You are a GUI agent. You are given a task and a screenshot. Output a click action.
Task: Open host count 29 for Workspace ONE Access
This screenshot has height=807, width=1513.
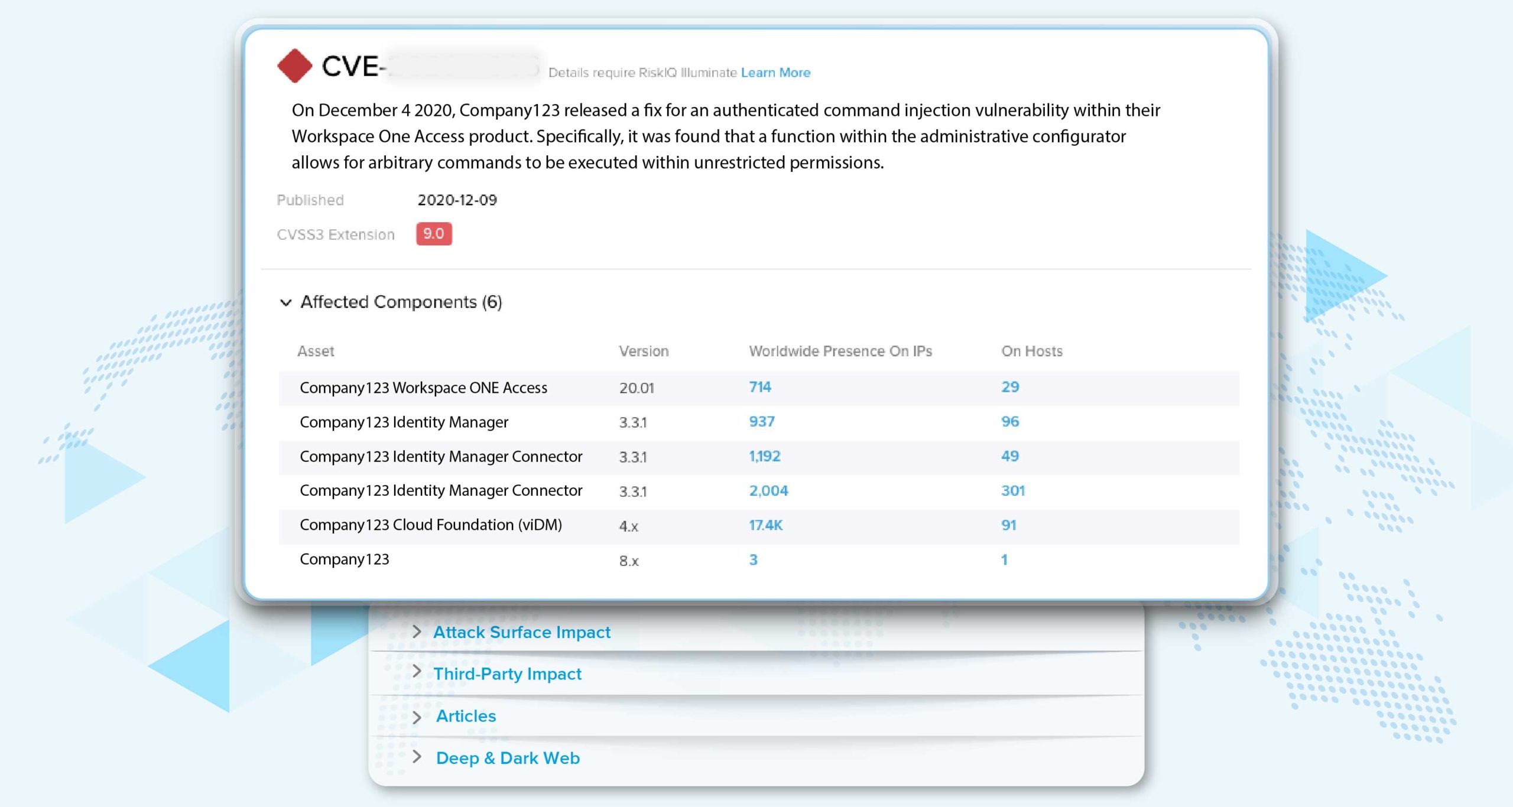[1010, 387]
